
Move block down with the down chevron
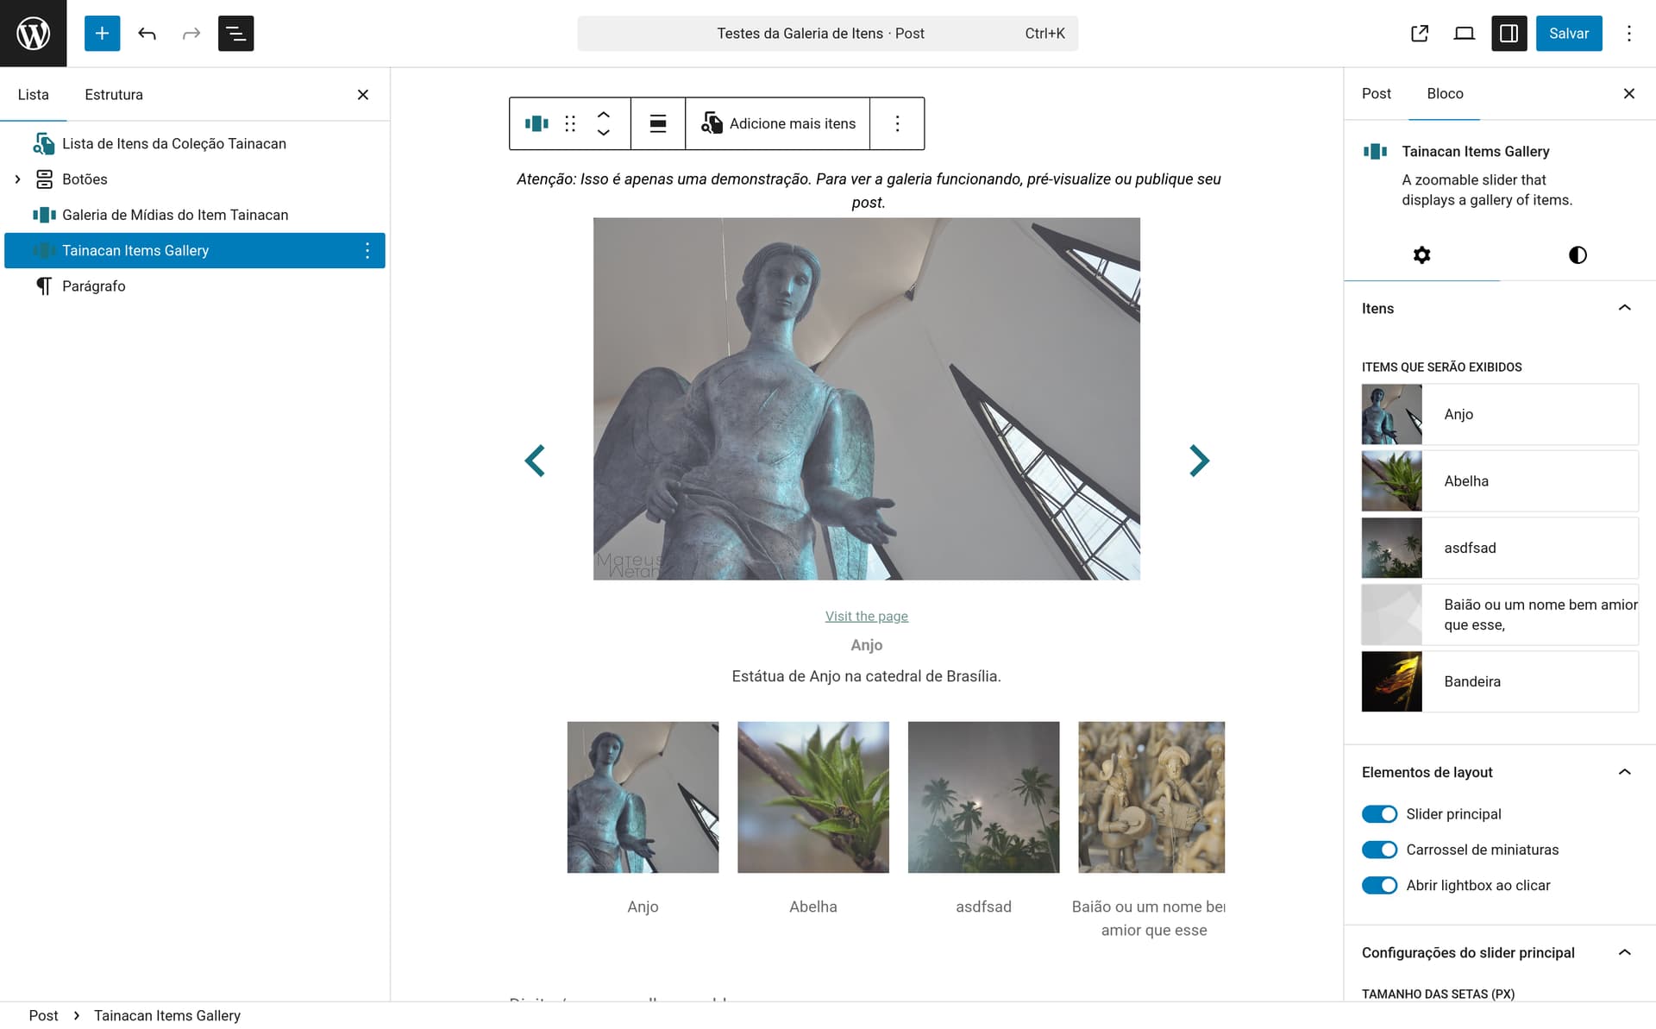pos(604,133)
